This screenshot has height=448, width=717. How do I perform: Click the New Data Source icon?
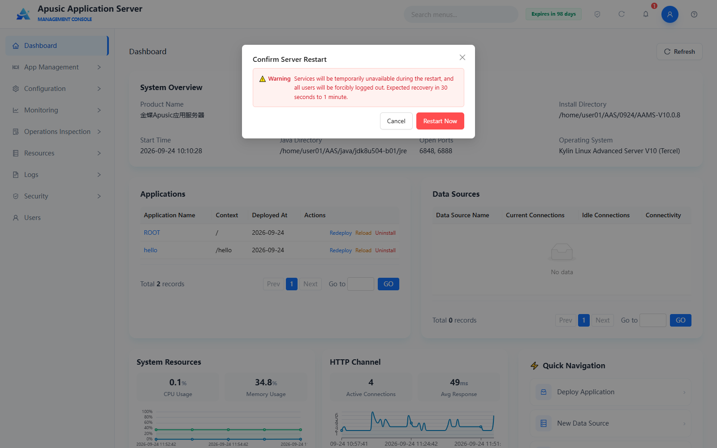coord(544,423)
